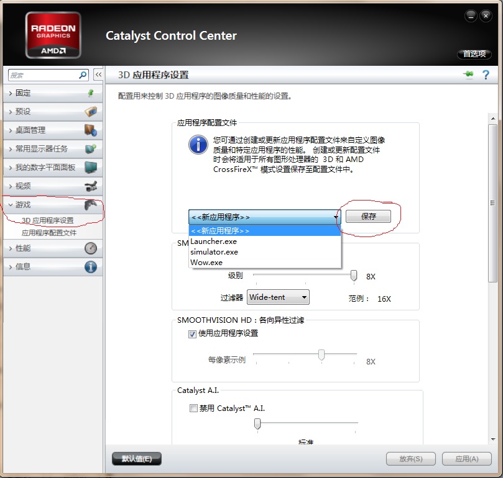Viewport: 503px width, 478px height.
Task: Select Wow.exe from the dropdown list
Action: coord(265,263)
